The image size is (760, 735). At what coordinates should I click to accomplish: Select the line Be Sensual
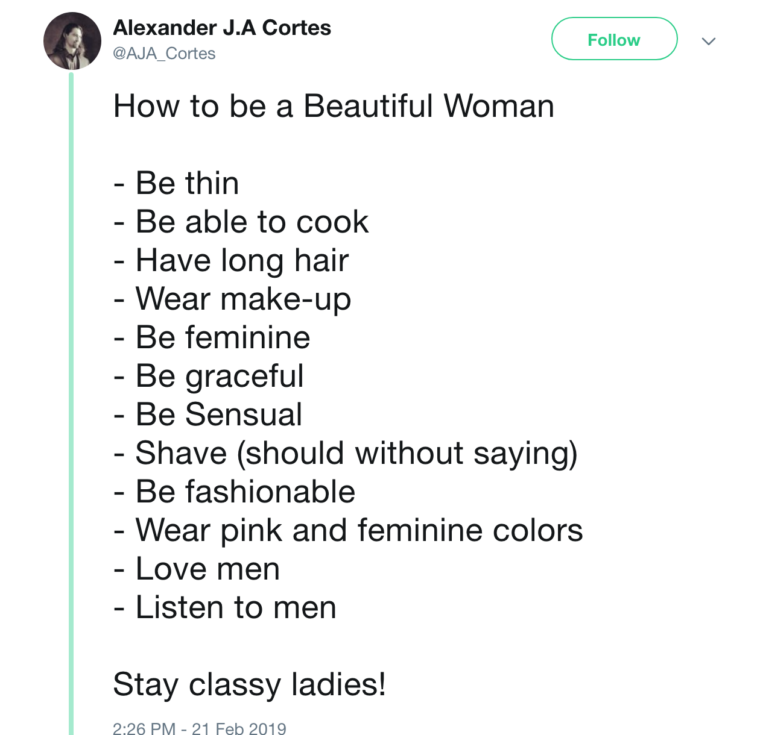coord(208,414)
